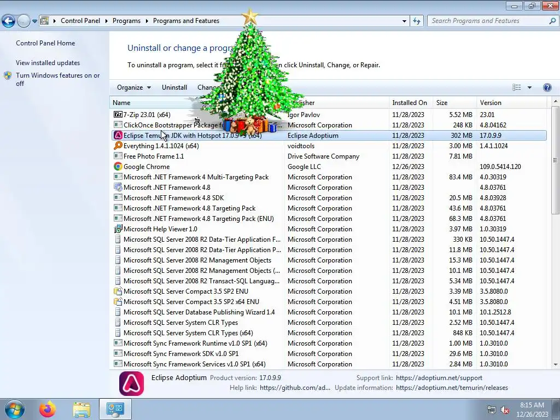
Task: Click the Everything search program icon
Action: point(118,145)
